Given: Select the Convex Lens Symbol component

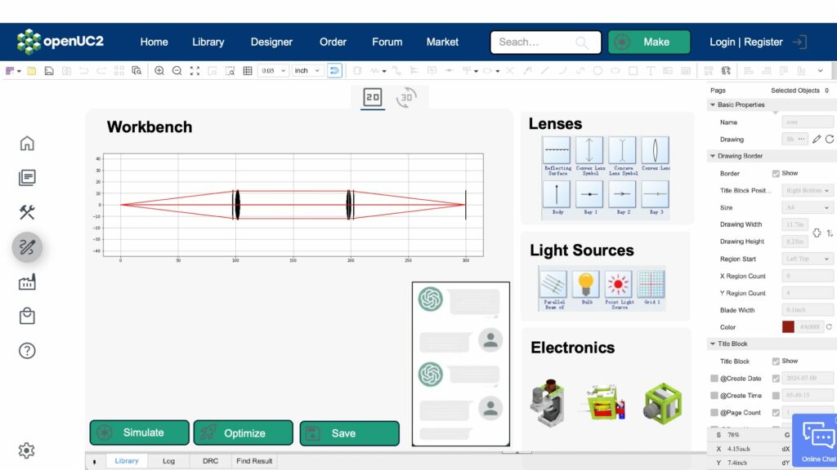Looking at the screenshot, I should point(589,151).
